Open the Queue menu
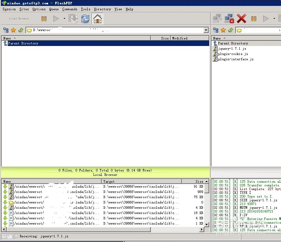 coord(54,9)
